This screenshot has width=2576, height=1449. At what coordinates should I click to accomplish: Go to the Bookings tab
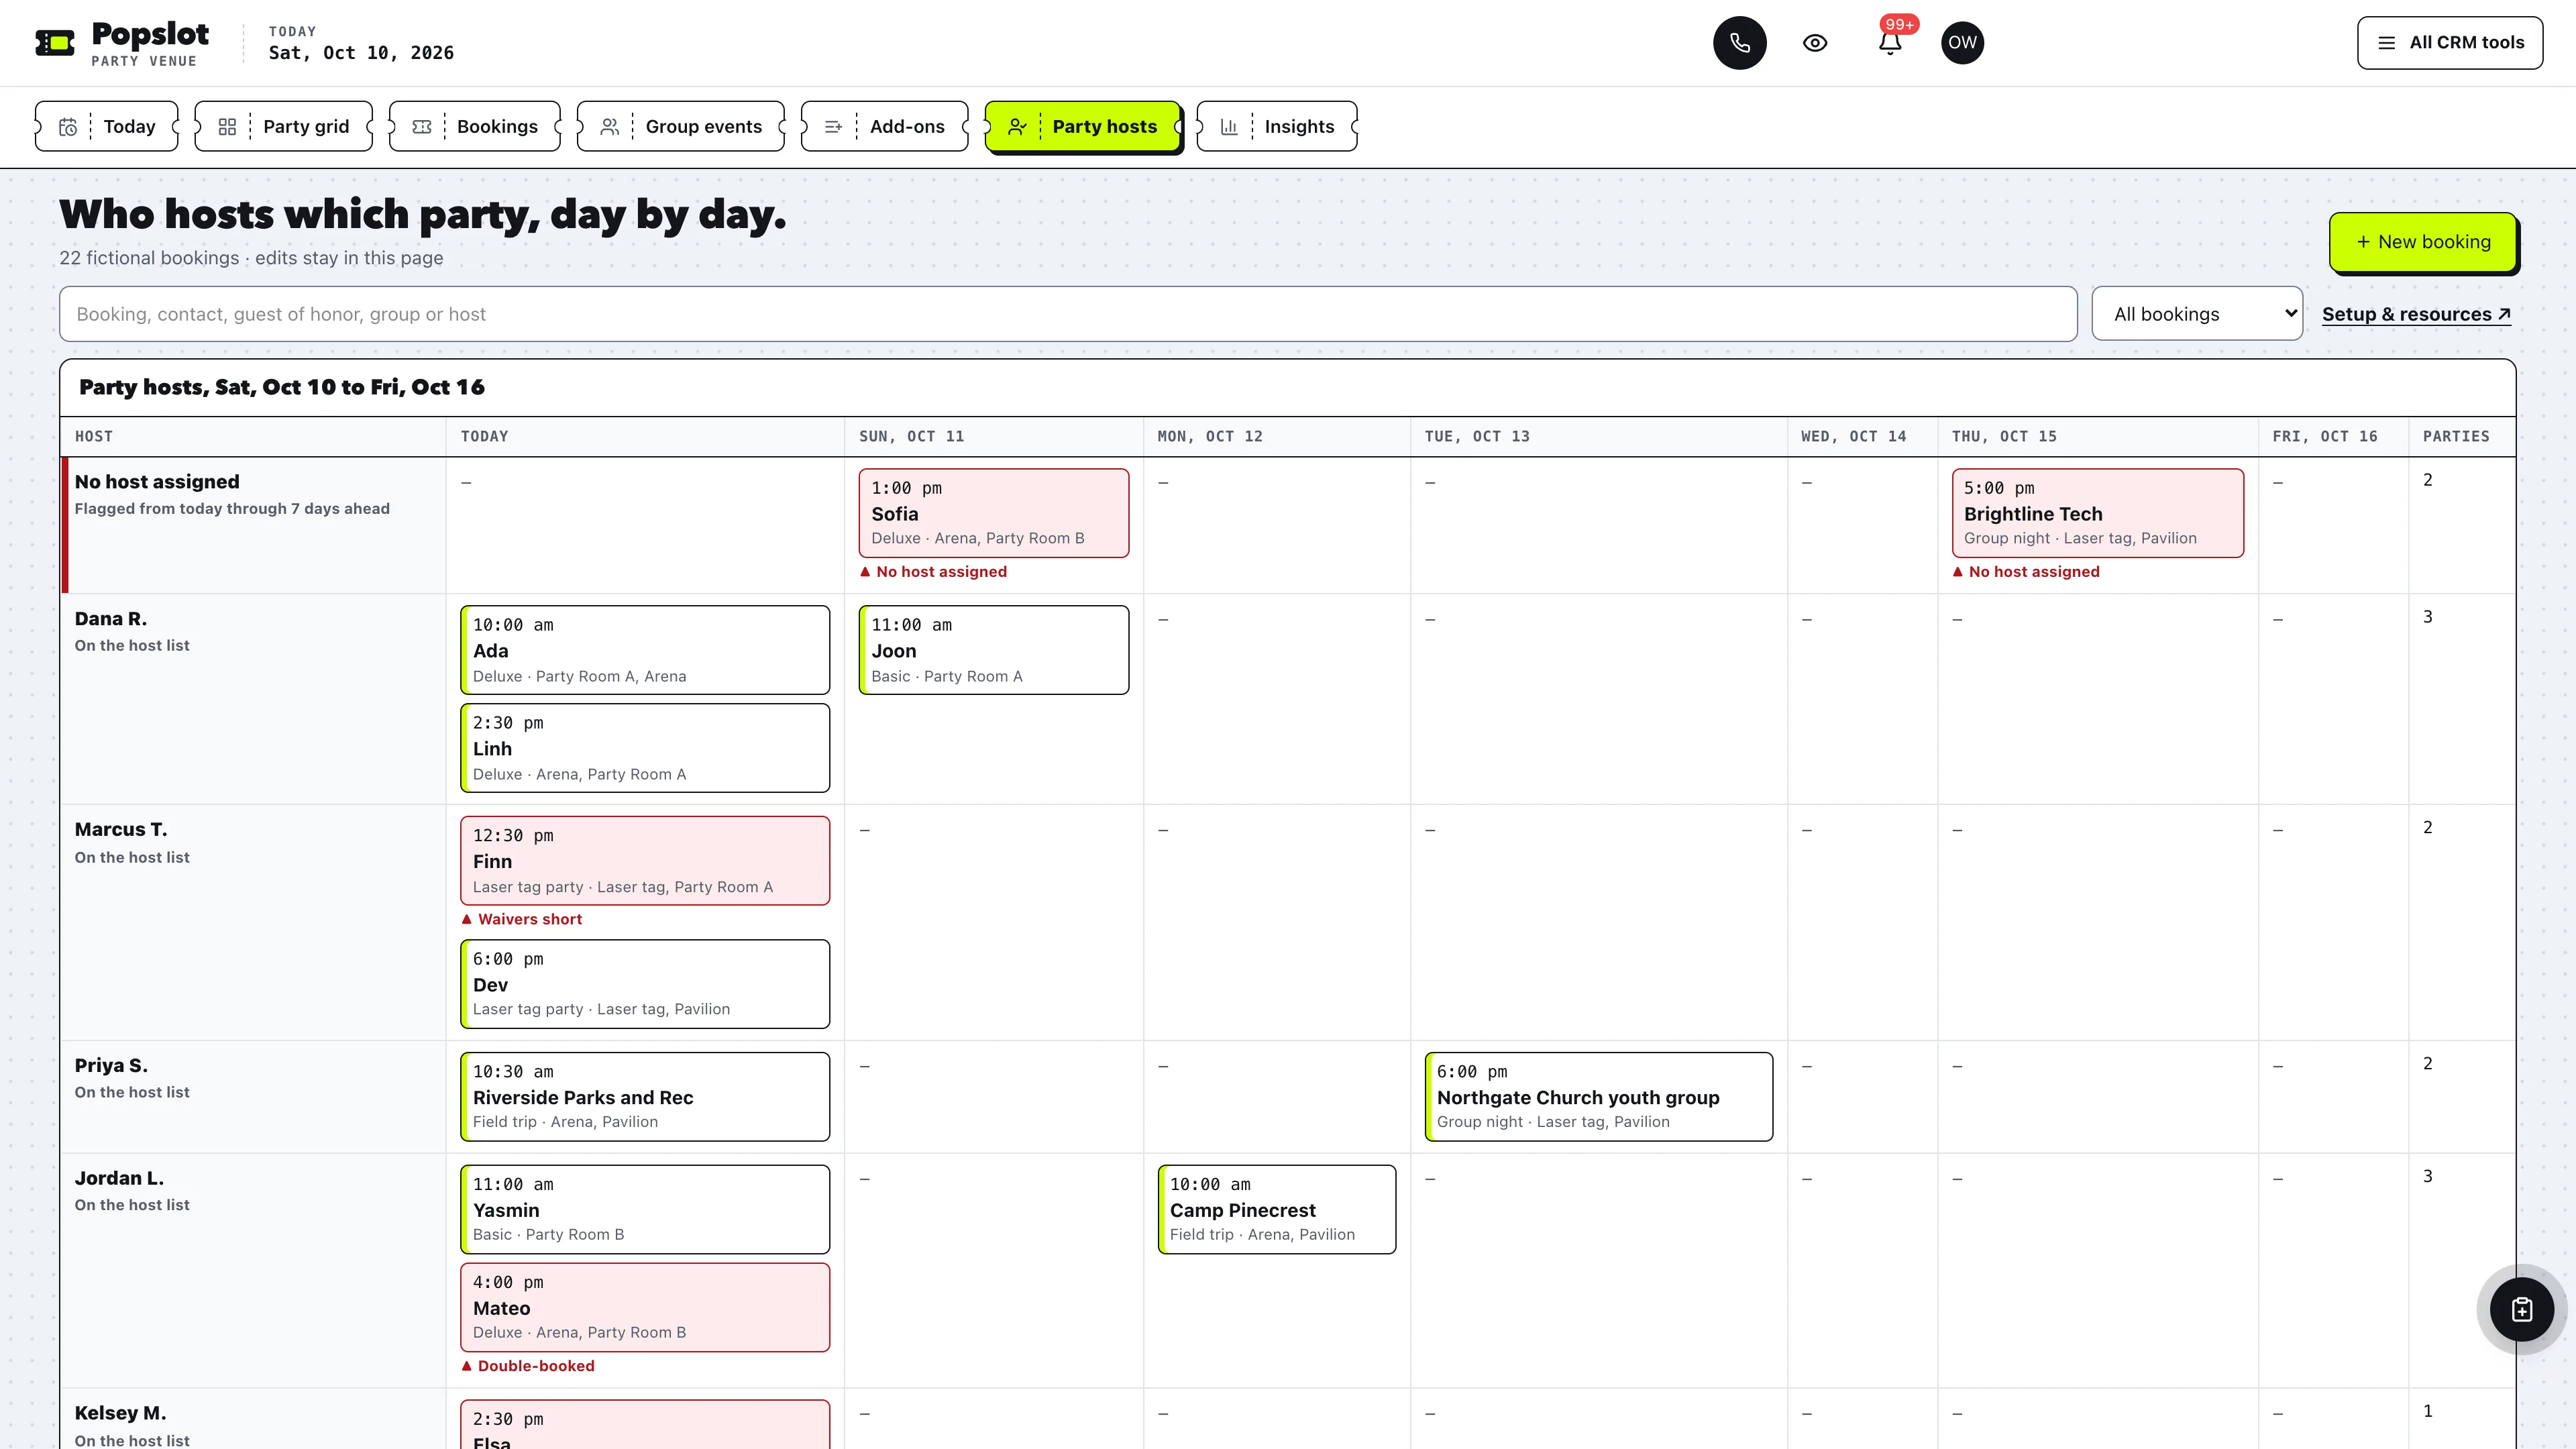(x=475, y=126)
